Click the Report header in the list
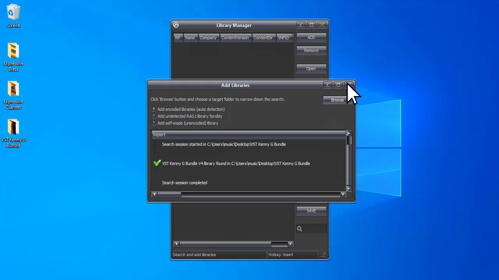This screenshot has width=499, height=280. (248, 135)
